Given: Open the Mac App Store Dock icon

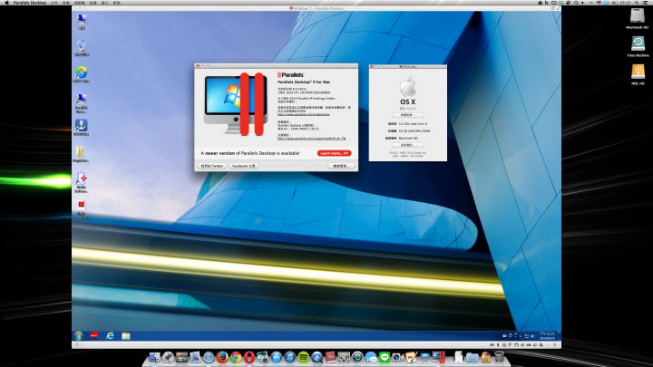Looking at the screenshot, I should pyautogui.click(x=276, y=357).
